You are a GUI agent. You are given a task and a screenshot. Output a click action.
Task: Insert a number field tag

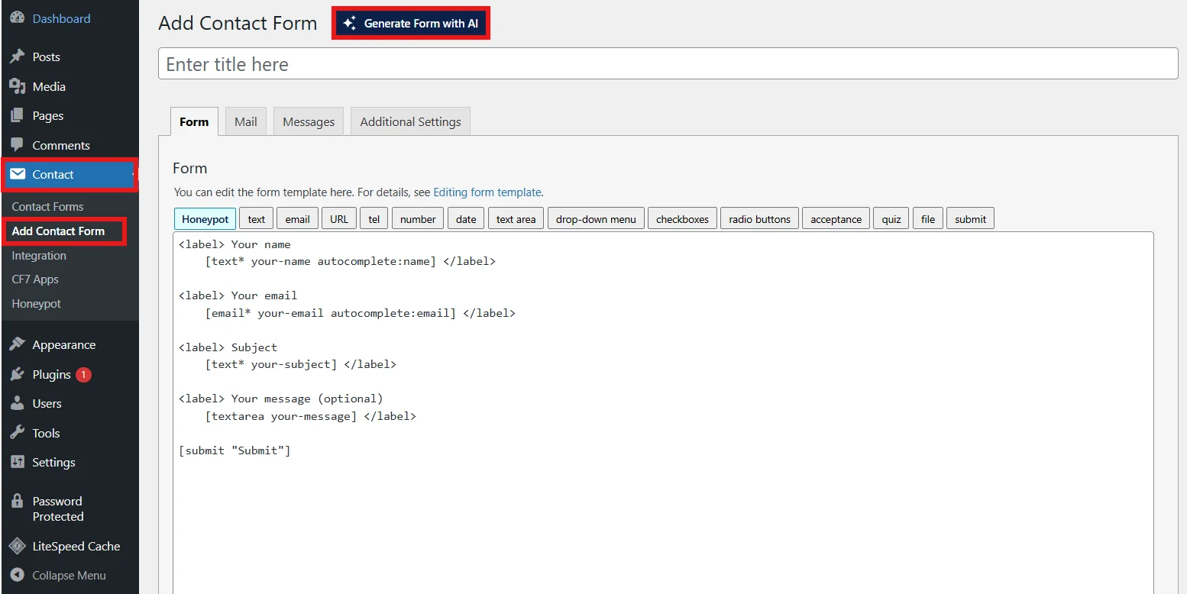coord(418,219)
